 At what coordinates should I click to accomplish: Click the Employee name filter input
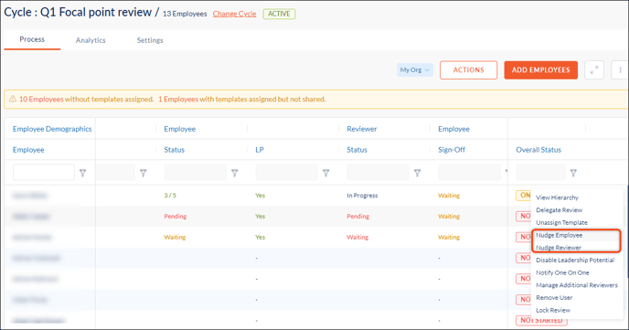point(44,173)
